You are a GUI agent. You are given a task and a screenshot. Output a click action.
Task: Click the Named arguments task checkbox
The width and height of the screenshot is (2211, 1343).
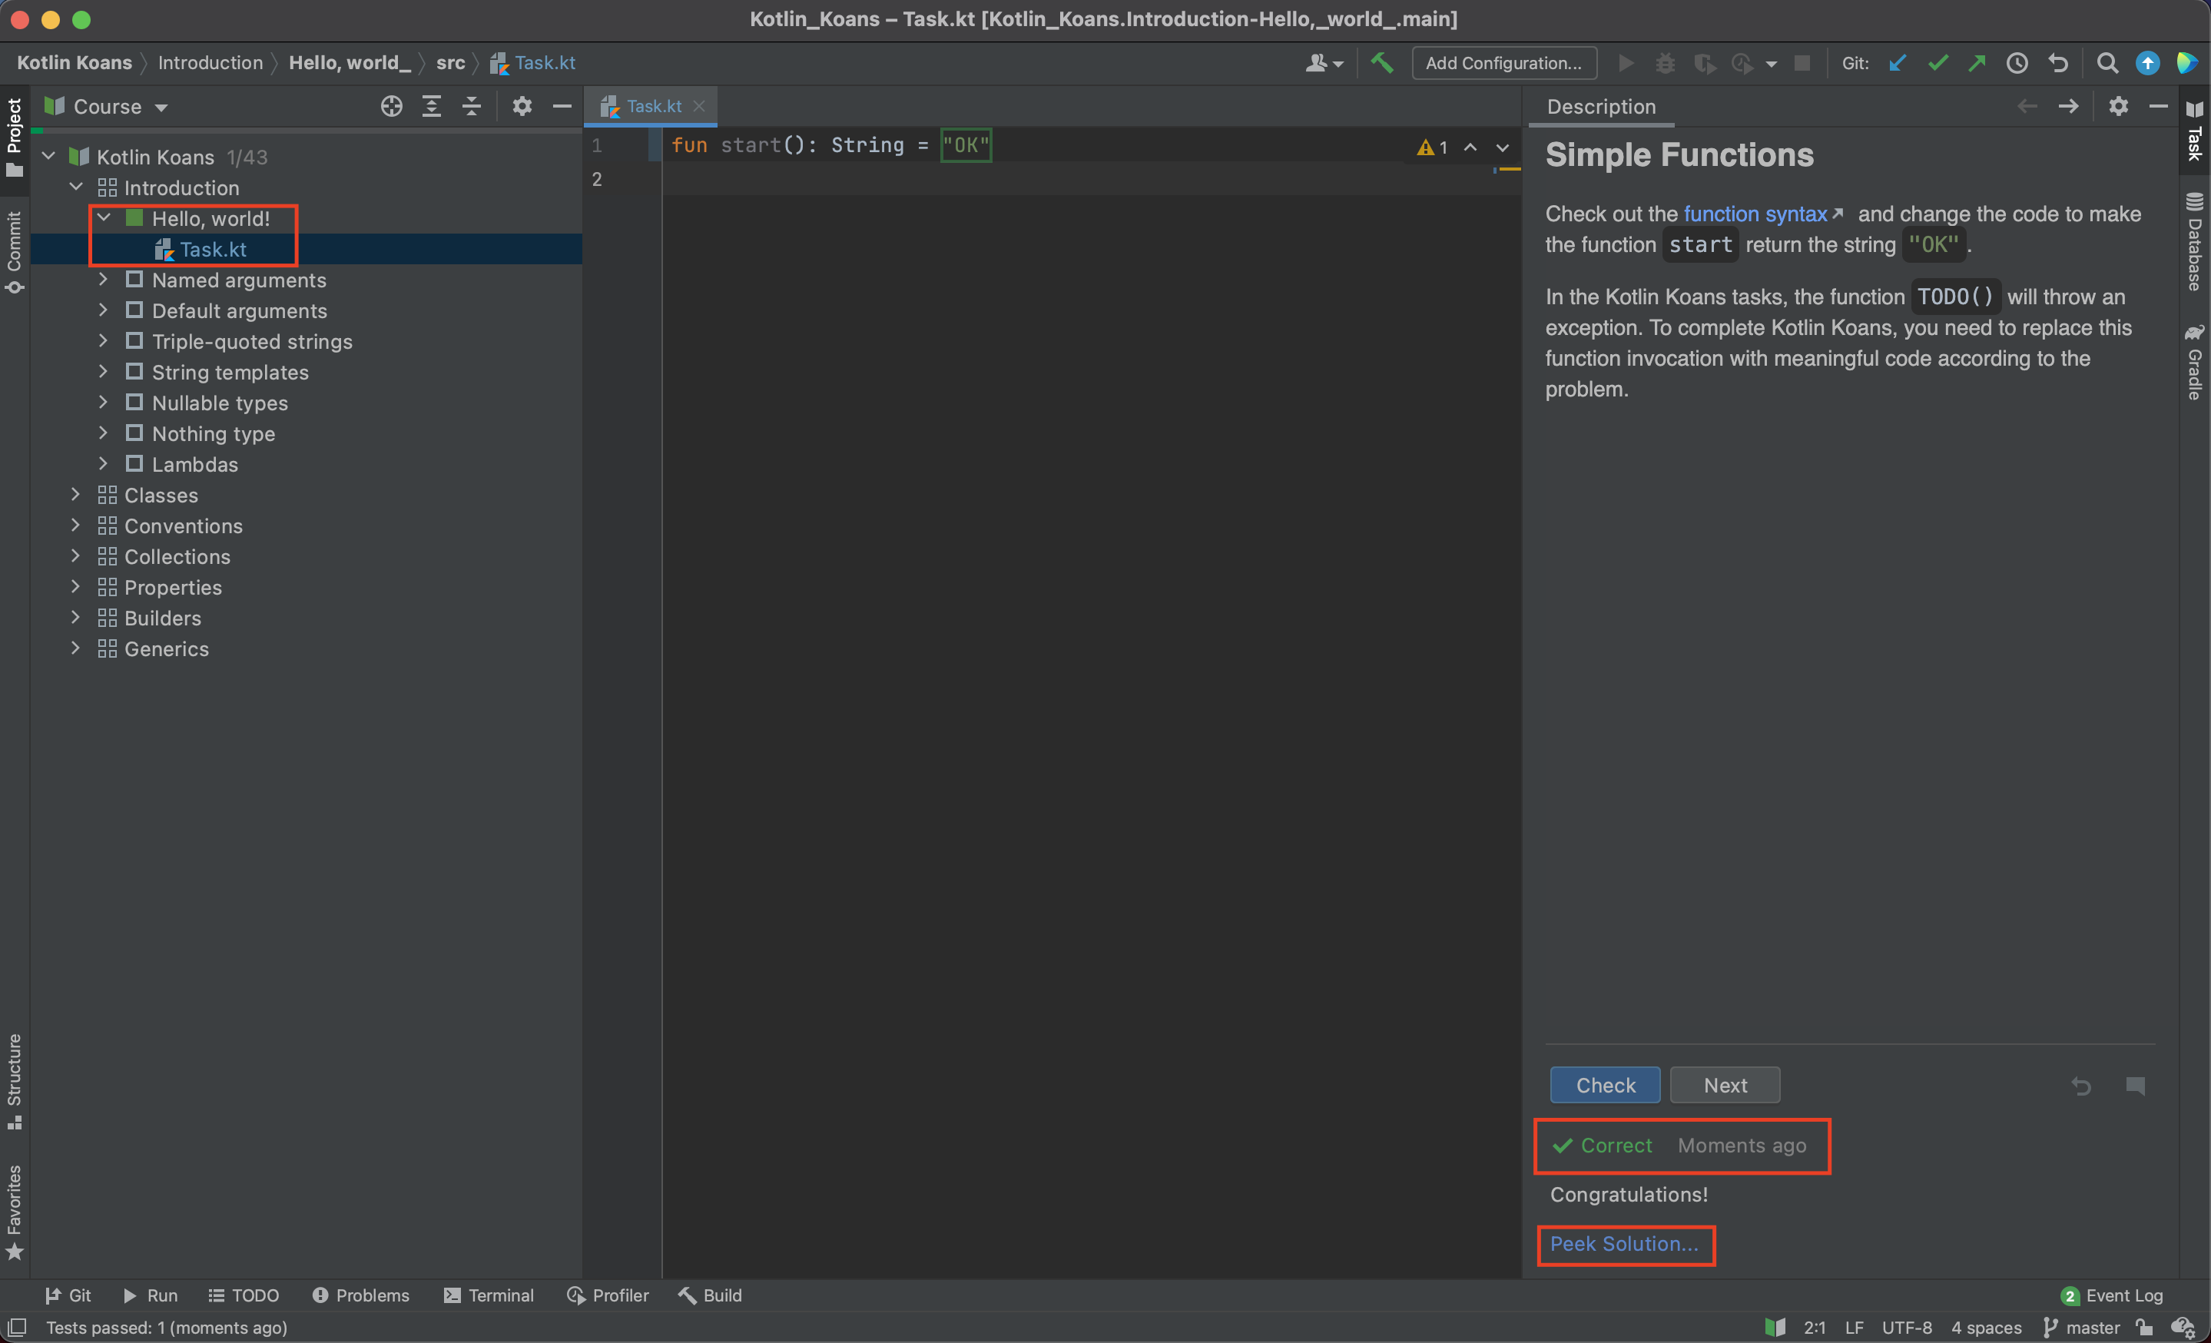tap(134, 280)
